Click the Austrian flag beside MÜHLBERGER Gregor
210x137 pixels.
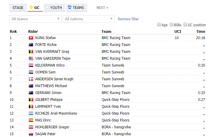(x=31, y=127)
